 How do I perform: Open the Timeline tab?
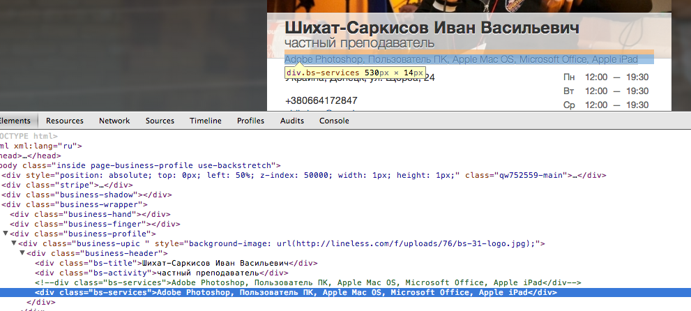206,121
